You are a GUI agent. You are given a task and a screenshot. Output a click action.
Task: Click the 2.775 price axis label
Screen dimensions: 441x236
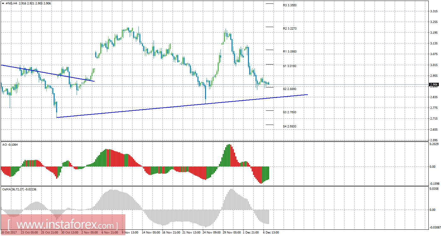click(434, 108)
